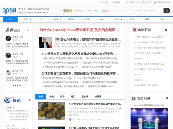Click link 德意志银行称 美元将成为投资者抵制
Viewport: 173px width, 129px height.
100,62
